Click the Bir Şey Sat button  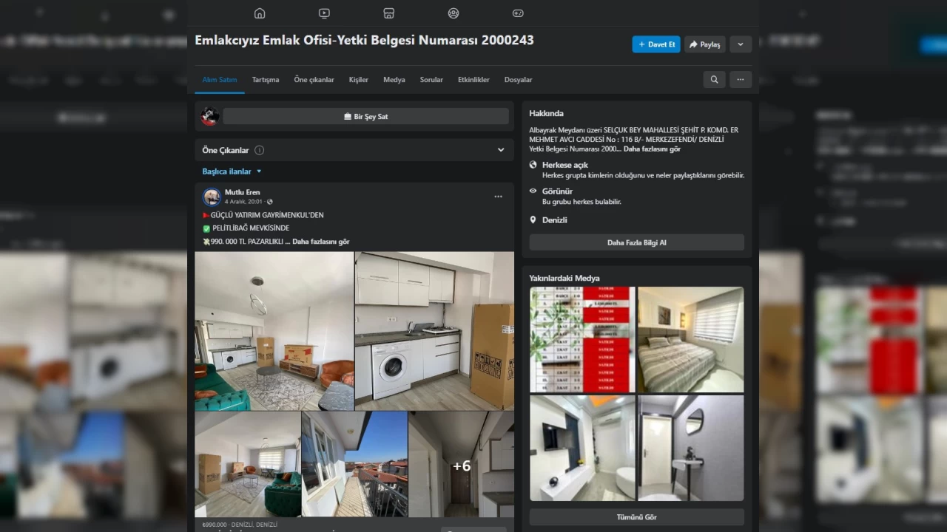click(x=365, y=117)
